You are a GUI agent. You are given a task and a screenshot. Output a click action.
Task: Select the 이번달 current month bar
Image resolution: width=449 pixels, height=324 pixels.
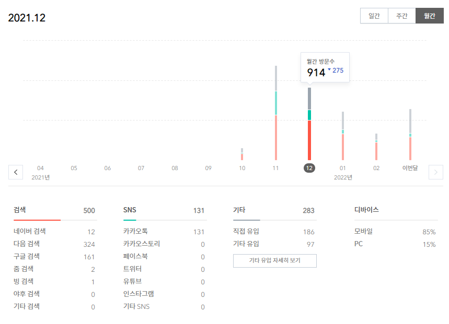[410, 135]
